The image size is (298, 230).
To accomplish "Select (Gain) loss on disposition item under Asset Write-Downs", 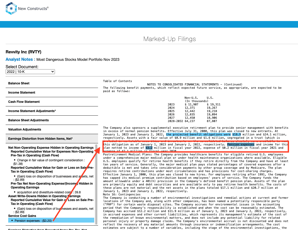I will [53, 210].
